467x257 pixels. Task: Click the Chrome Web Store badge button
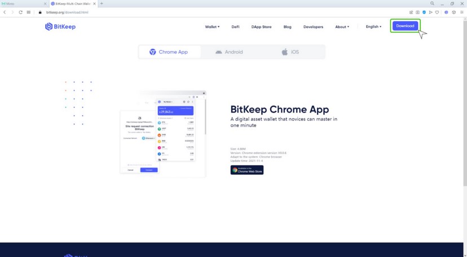pos(247,170)
